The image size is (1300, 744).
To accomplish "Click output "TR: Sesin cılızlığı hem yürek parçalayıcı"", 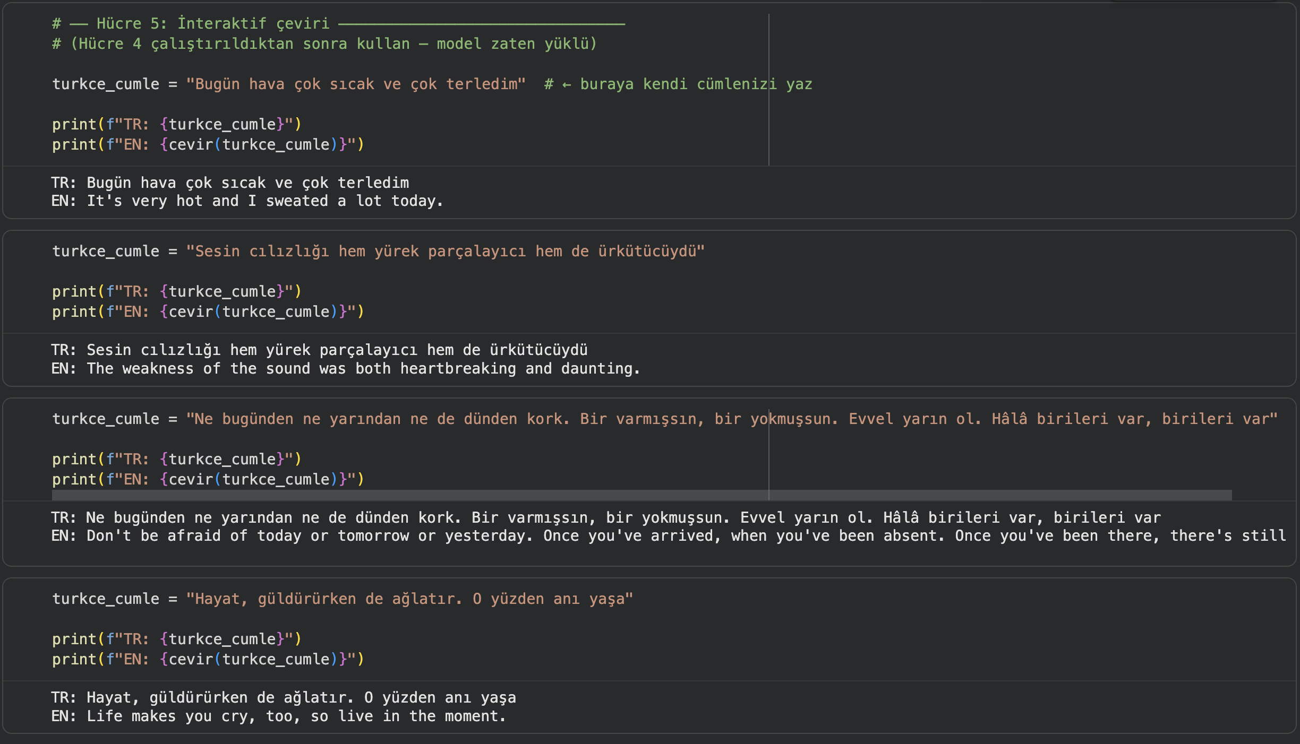I will (x=234, y=350).
